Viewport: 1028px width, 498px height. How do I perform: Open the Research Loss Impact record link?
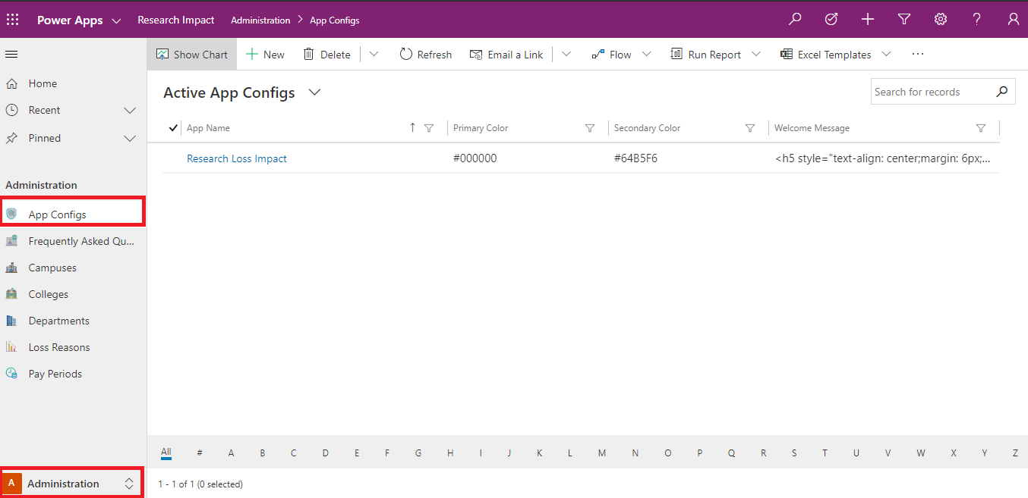[237, 158]
